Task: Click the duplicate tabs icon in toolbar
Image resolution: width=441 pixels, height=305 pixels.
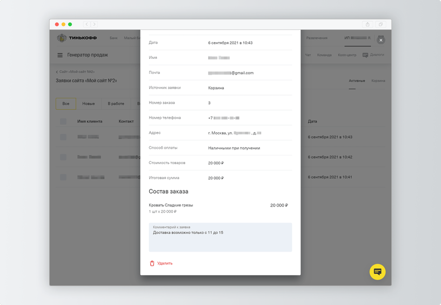Action: click(x=380, y=24)
